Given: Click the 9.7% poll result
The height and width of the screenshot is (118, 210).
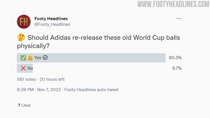Looking at the screenshot, I should (x=177, y=68).
